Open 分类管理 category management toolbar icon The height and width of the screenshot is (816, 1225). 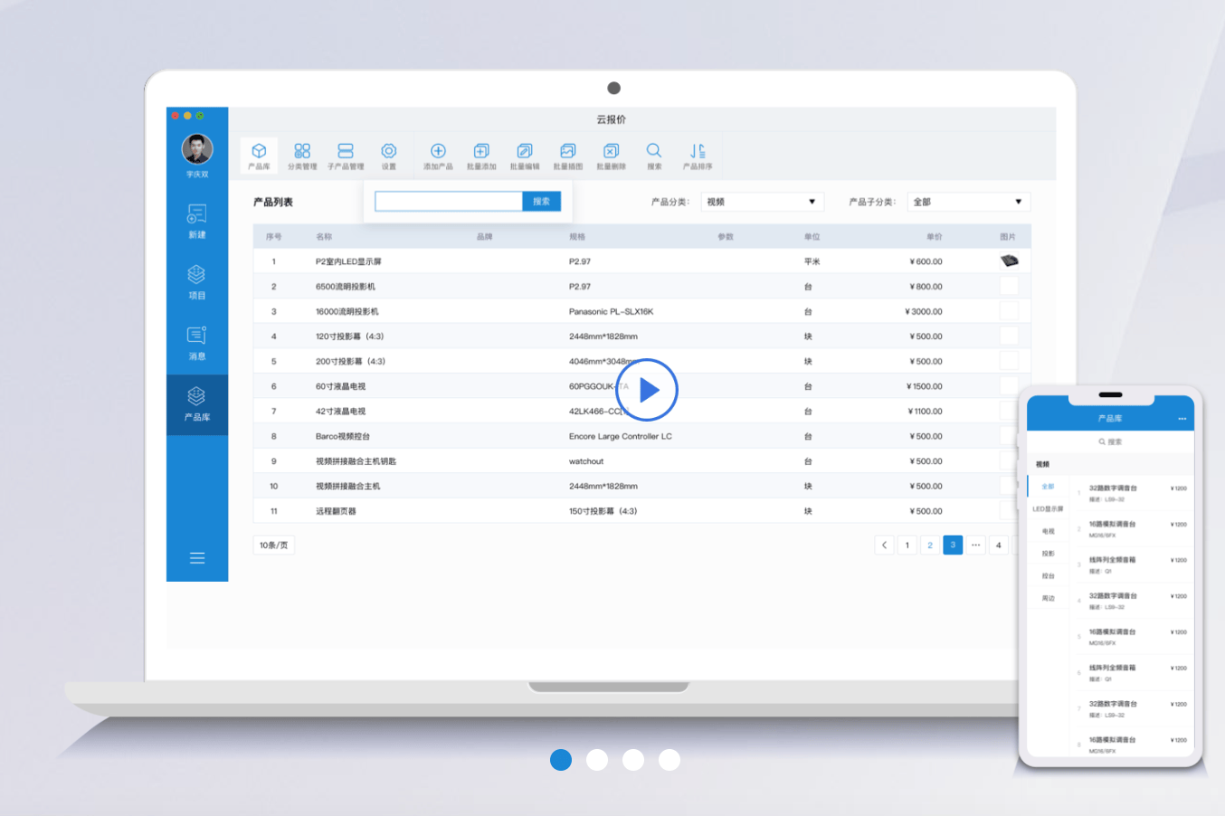(302, 156)
